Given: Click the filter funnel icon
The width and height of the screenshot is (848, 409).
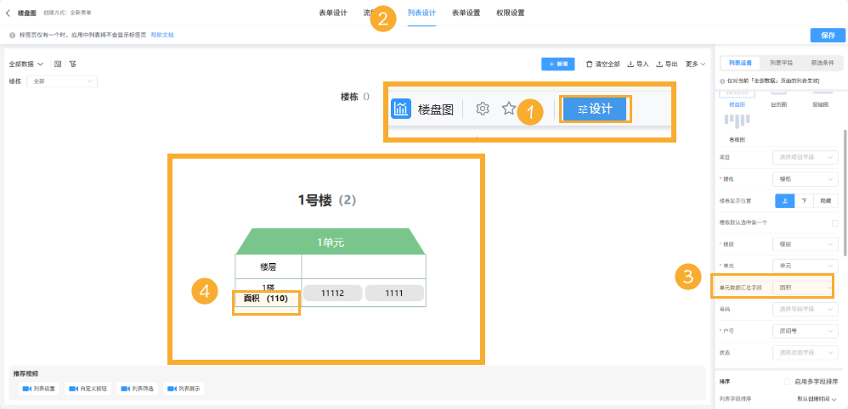Looking at the screenshot, I should pyautogui.click(x=72, y=64).
